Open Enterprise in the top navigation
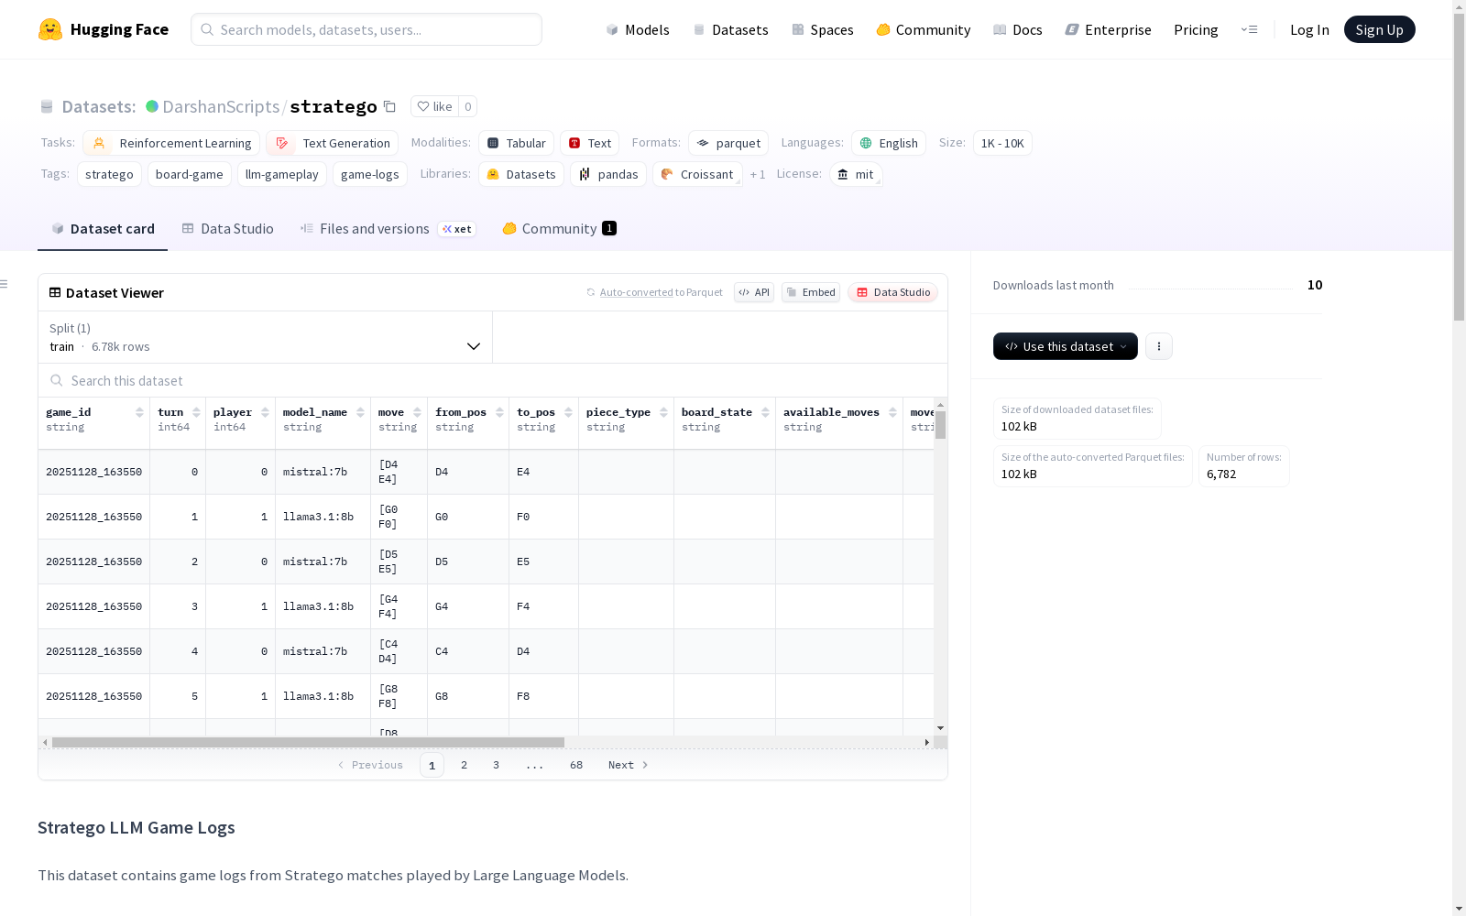1466x916 pixels. point(1109,29)
